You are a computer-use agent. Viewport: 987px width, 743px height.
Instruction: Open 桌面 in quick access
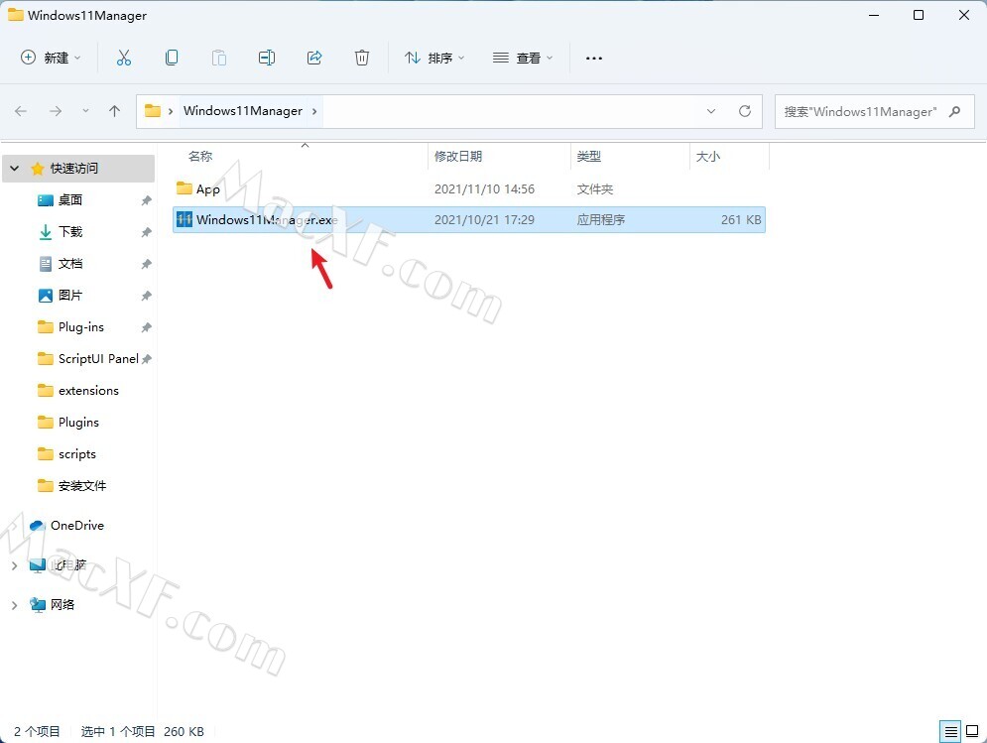70,200
